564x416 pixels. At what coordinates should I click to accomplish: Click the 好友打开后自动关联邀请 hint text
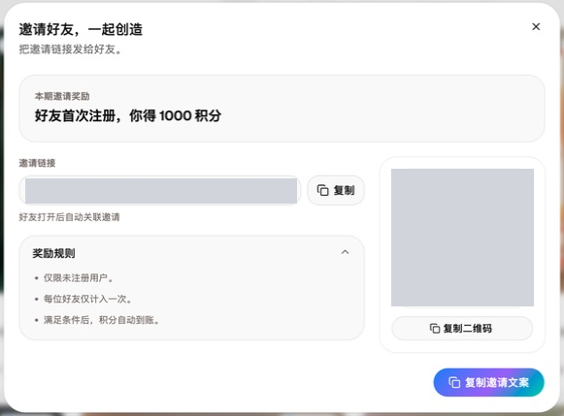[70, 217]
